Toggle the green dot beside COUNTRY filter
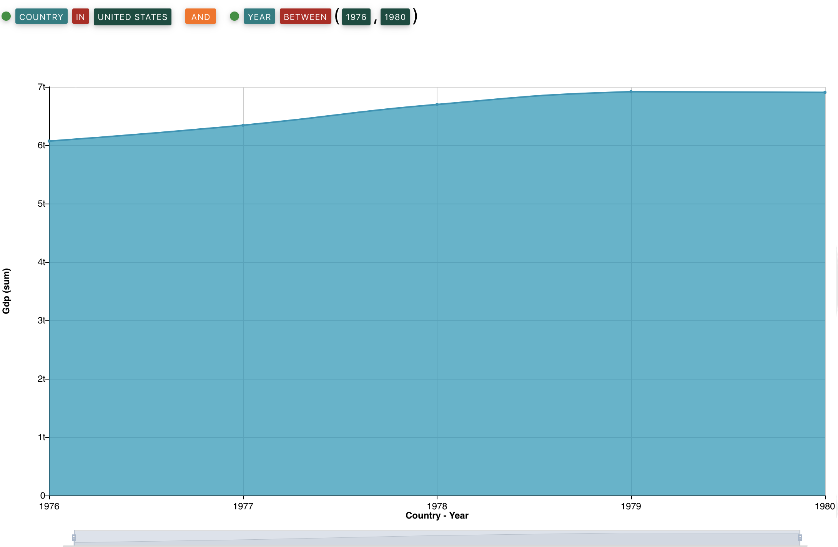Screen dimensions: 838x547 6,16
